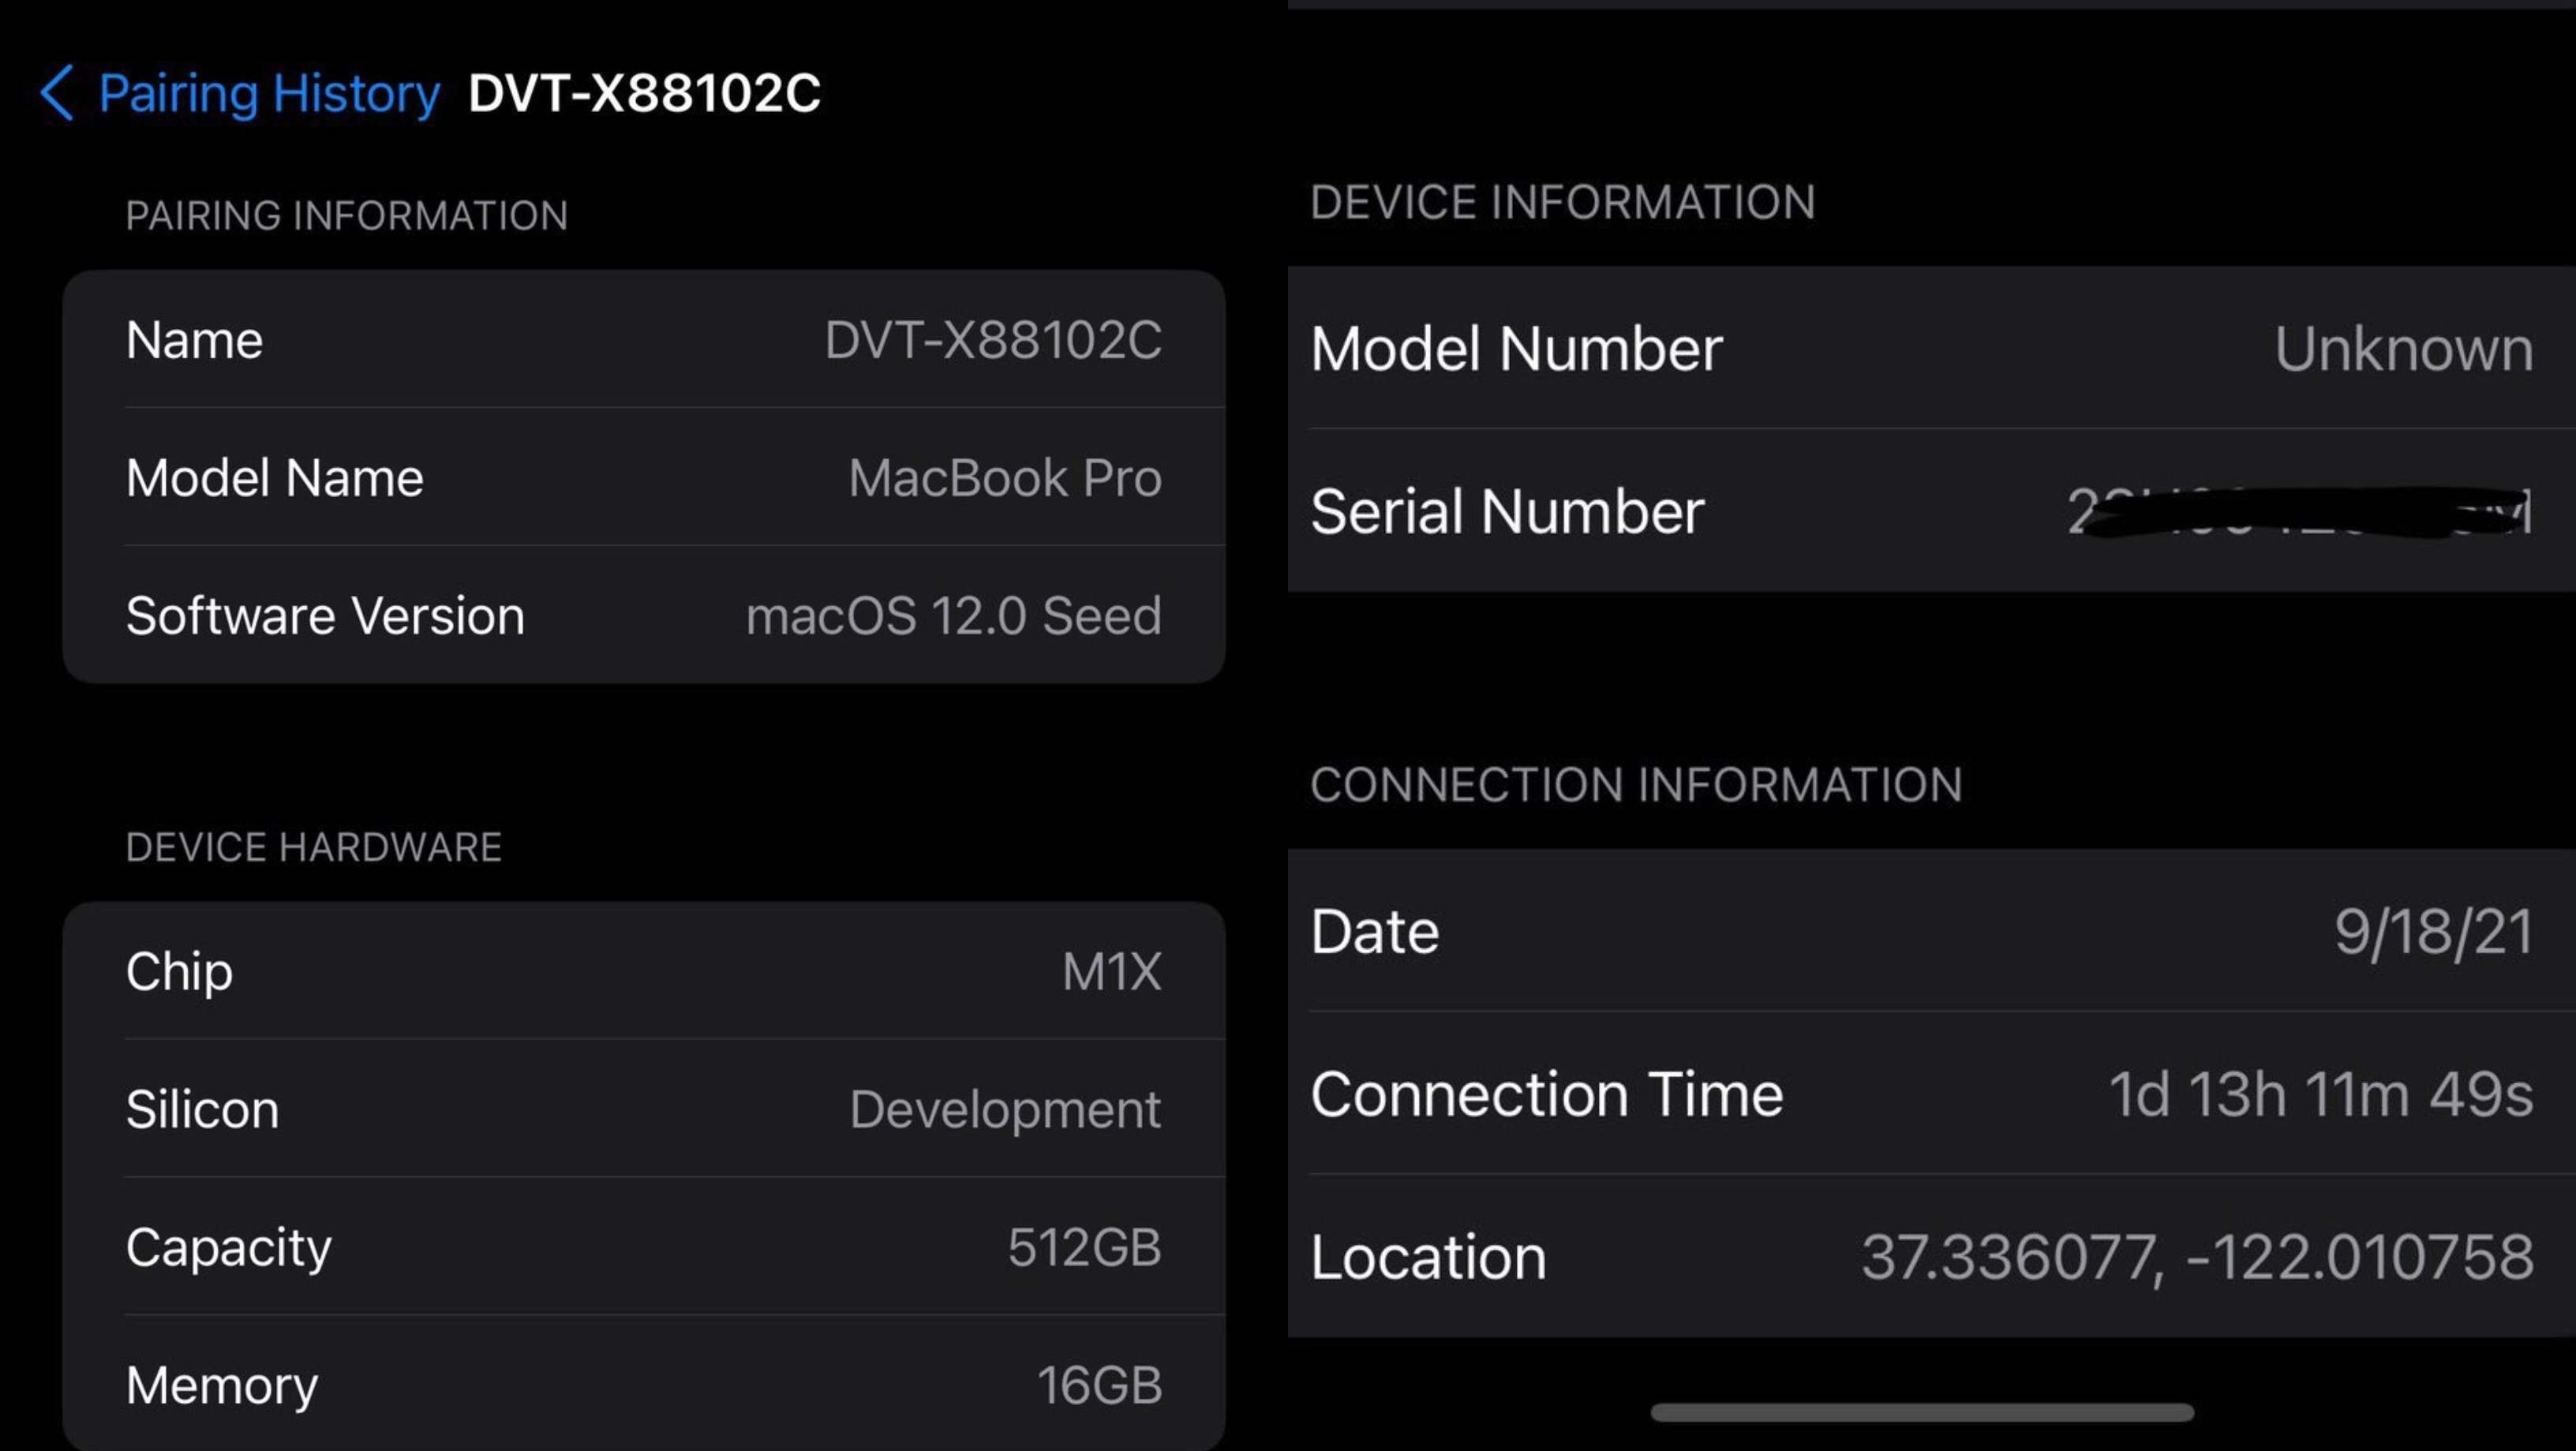Screen dimensions: 2576x1451
Task: Select the redacted Serial Number value
Action: point(2298,512)
